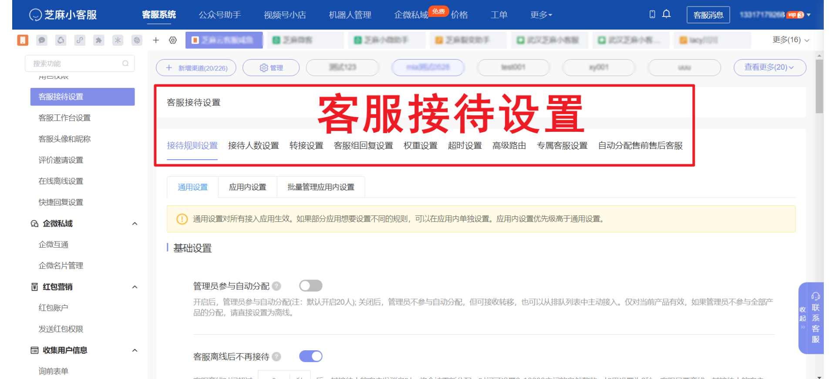Click 客服消息 button

point(708,15)
